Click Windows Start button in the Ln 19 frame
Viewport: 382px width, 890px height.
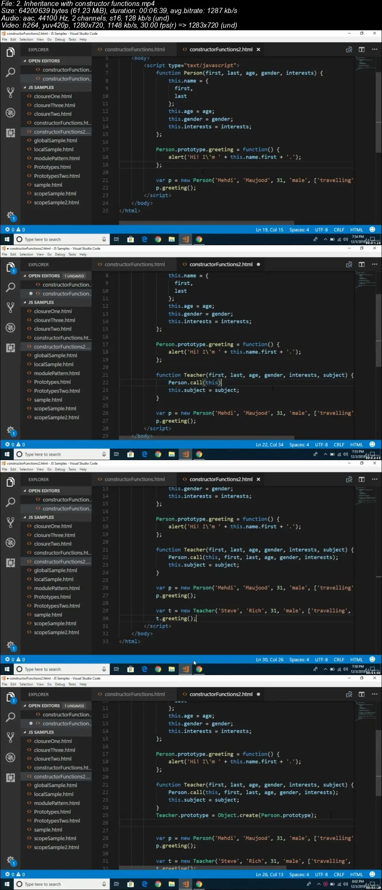pos(7,239)
